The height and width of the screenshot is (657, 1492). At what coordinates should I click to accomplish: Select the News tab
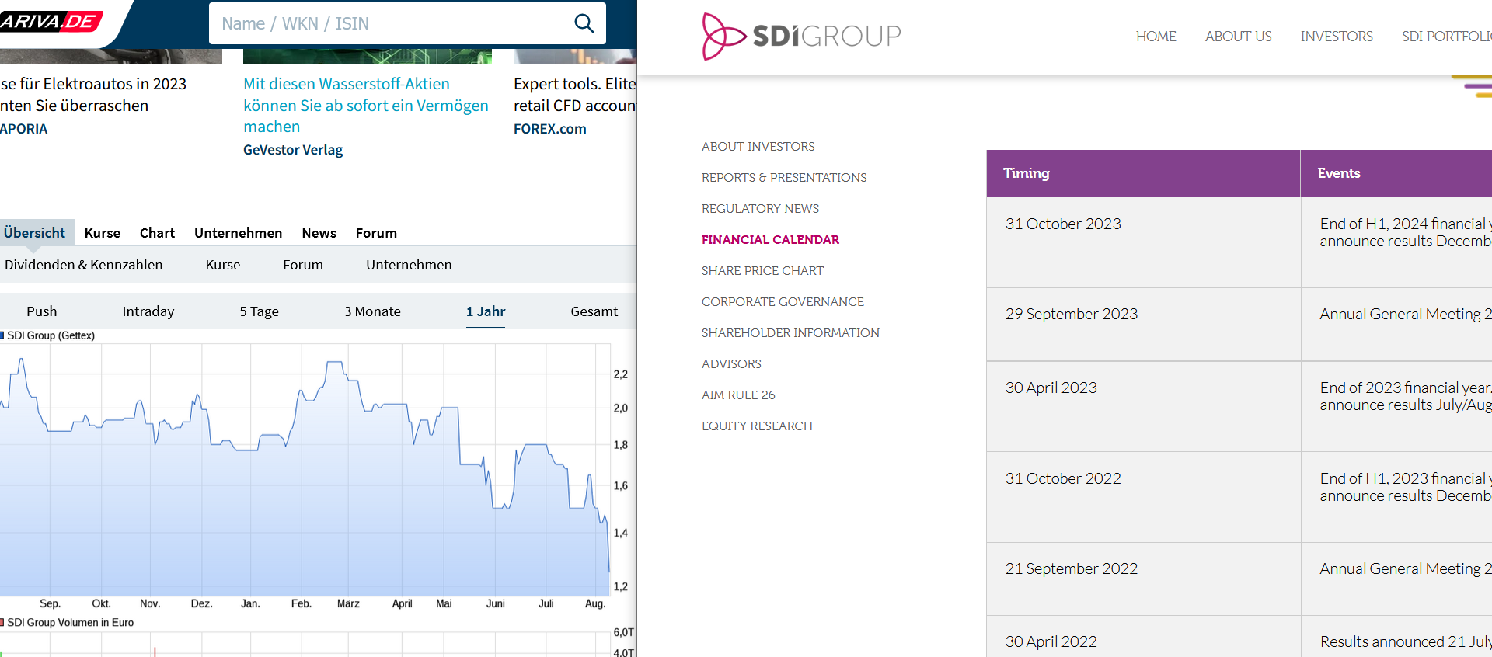click(x=319, y=233)
